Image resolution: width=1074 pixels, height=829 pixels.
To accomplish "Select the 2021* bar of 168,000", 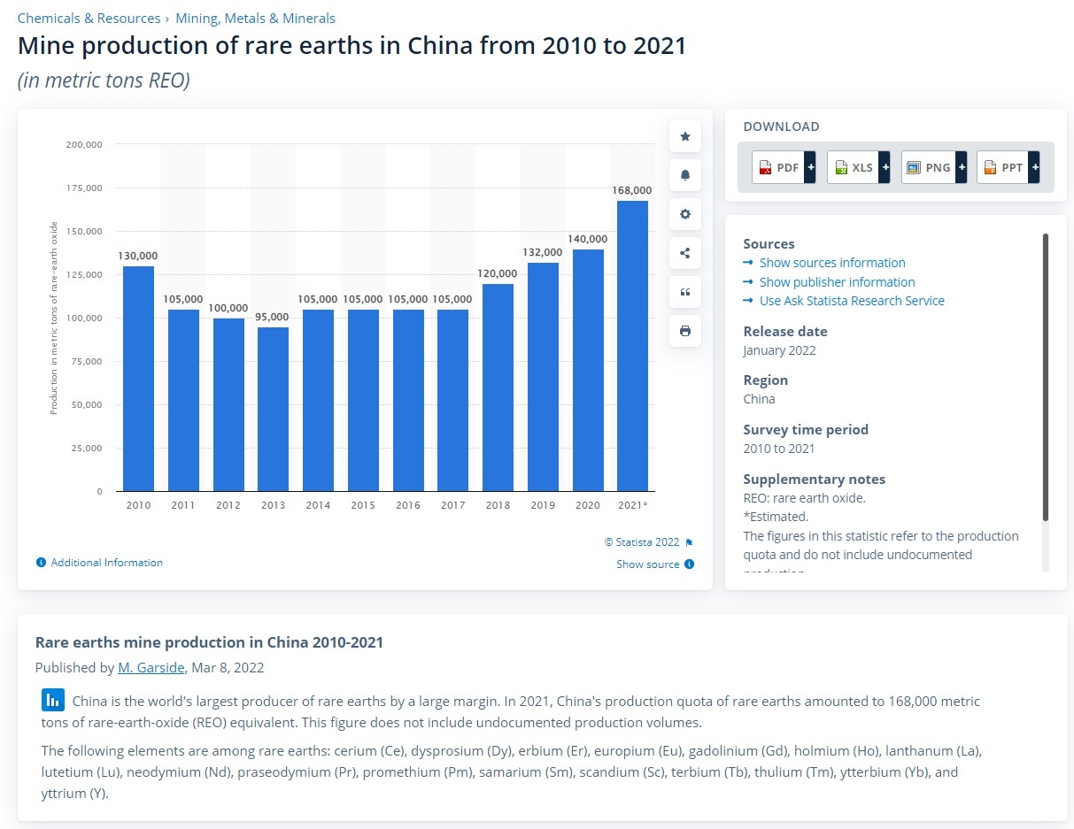I will click(632, 346).
